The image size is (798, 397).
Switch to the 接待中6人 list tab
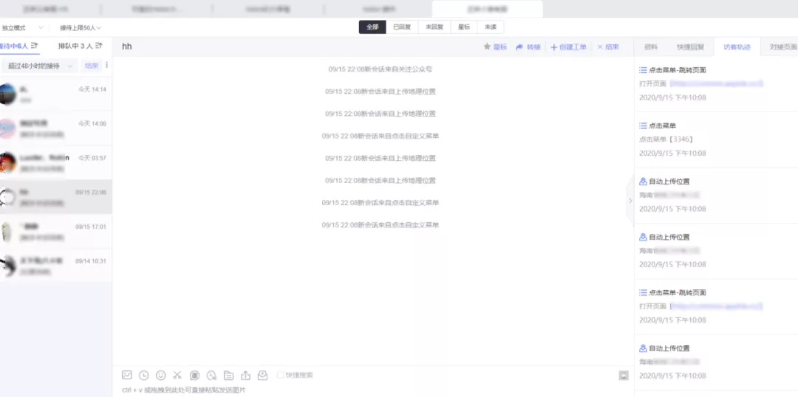pyautogui.click(x=14, y=46)
